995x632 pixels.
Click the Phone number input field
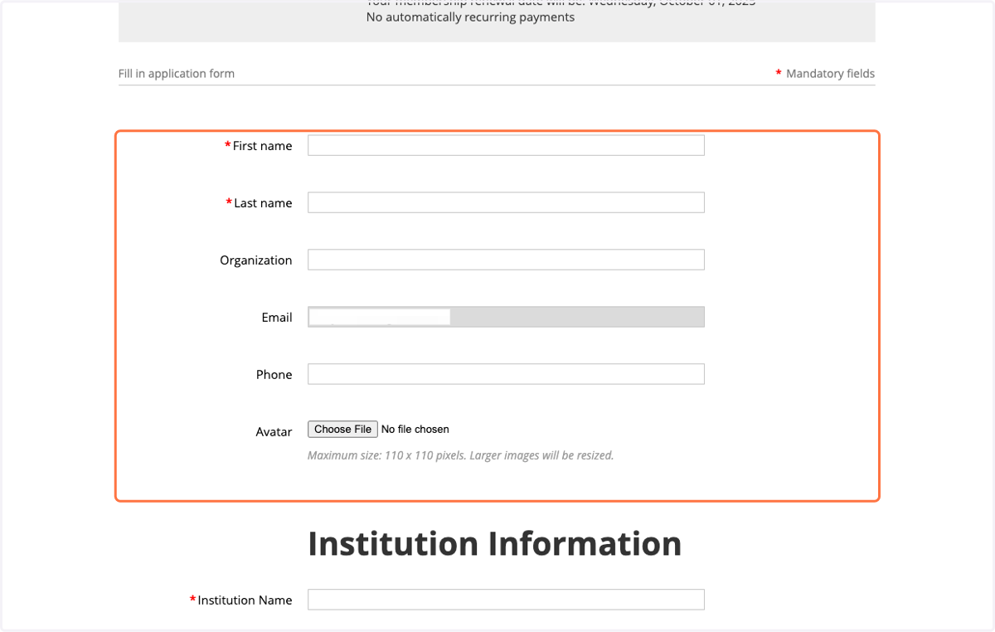(x=506, y=374)
